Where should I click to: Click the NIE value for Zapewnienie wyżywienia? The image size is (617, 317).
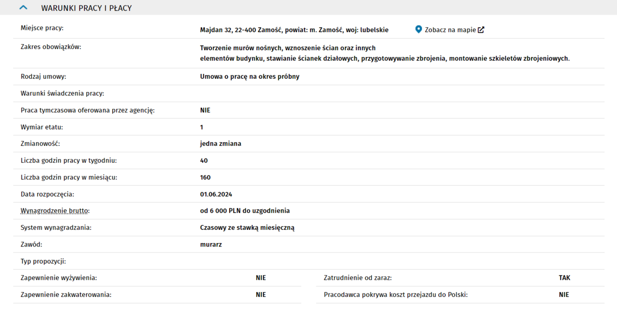[261, 278]
